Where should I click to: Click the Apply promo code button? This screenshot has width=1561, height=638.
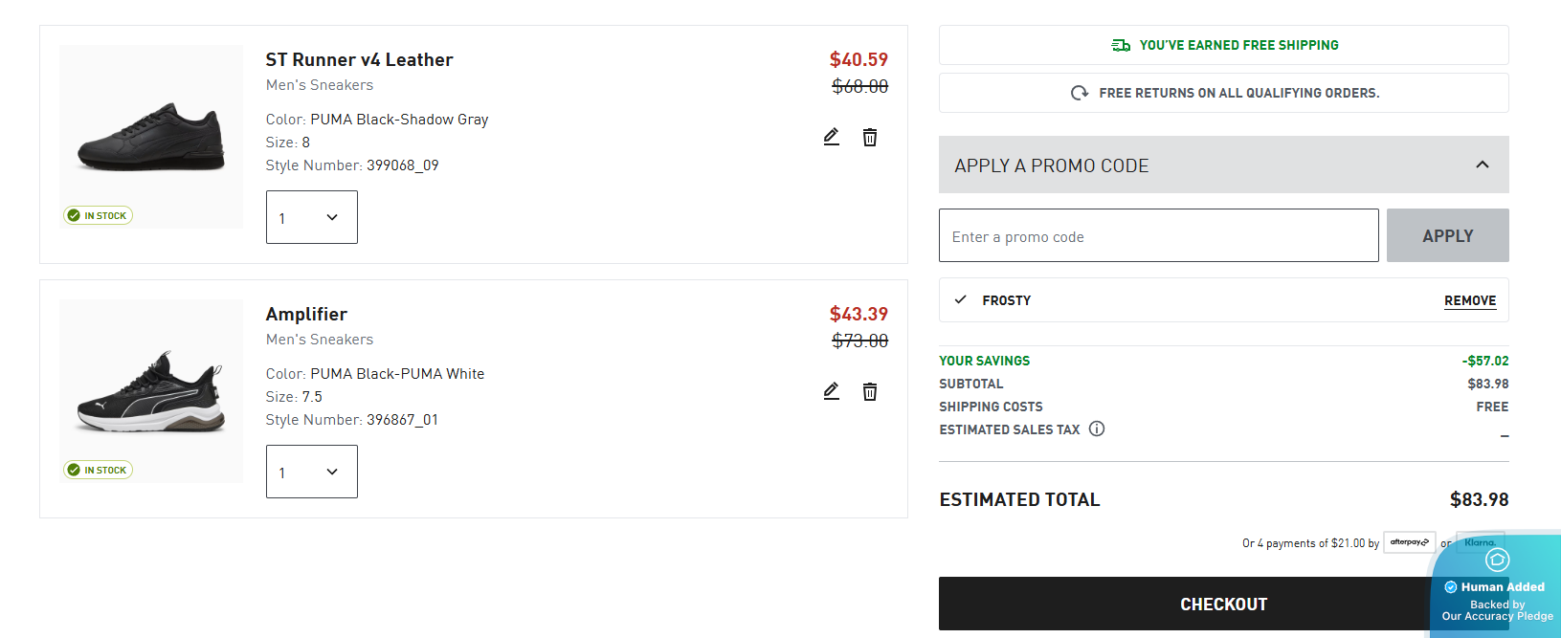coord(1447,235)
